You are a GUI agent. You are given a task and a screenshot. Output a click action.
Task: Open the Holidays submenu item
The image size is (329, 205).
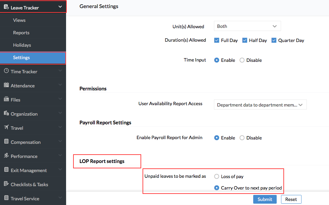point(22,45)
